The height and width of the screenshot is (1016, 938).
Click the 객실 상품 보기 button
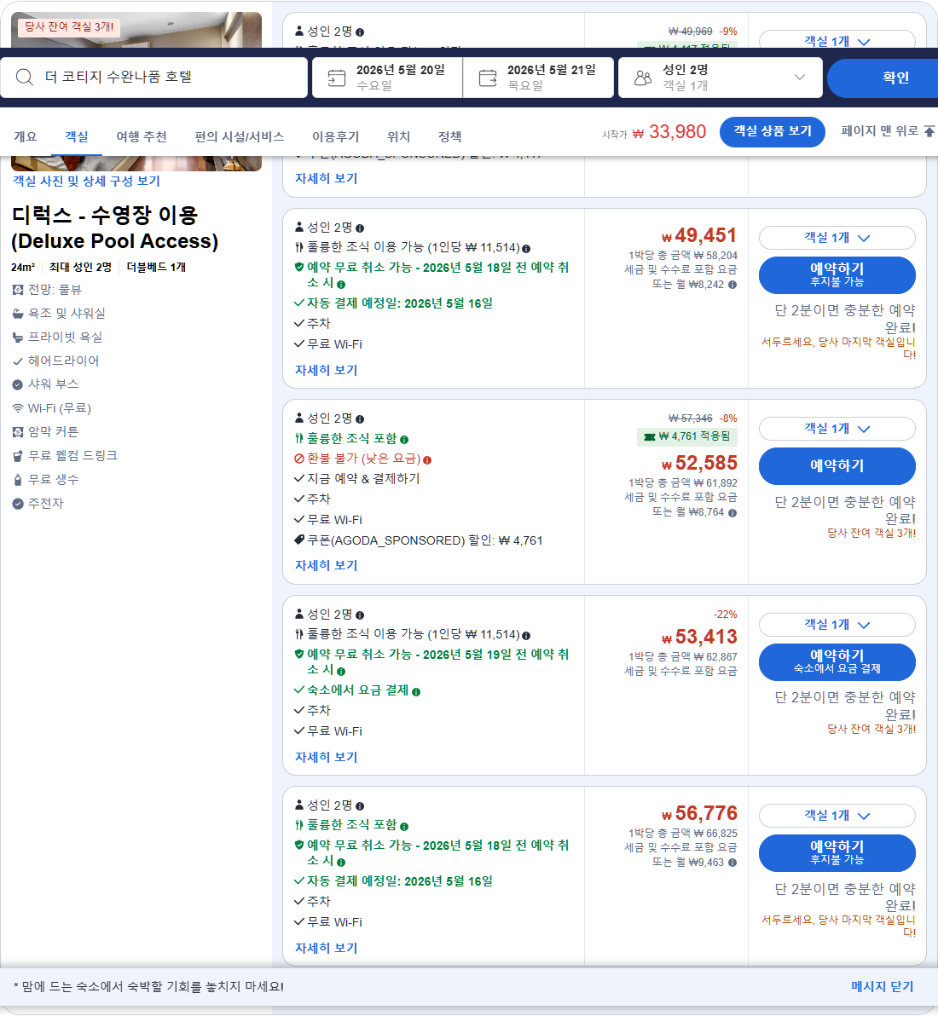(772, 131)
